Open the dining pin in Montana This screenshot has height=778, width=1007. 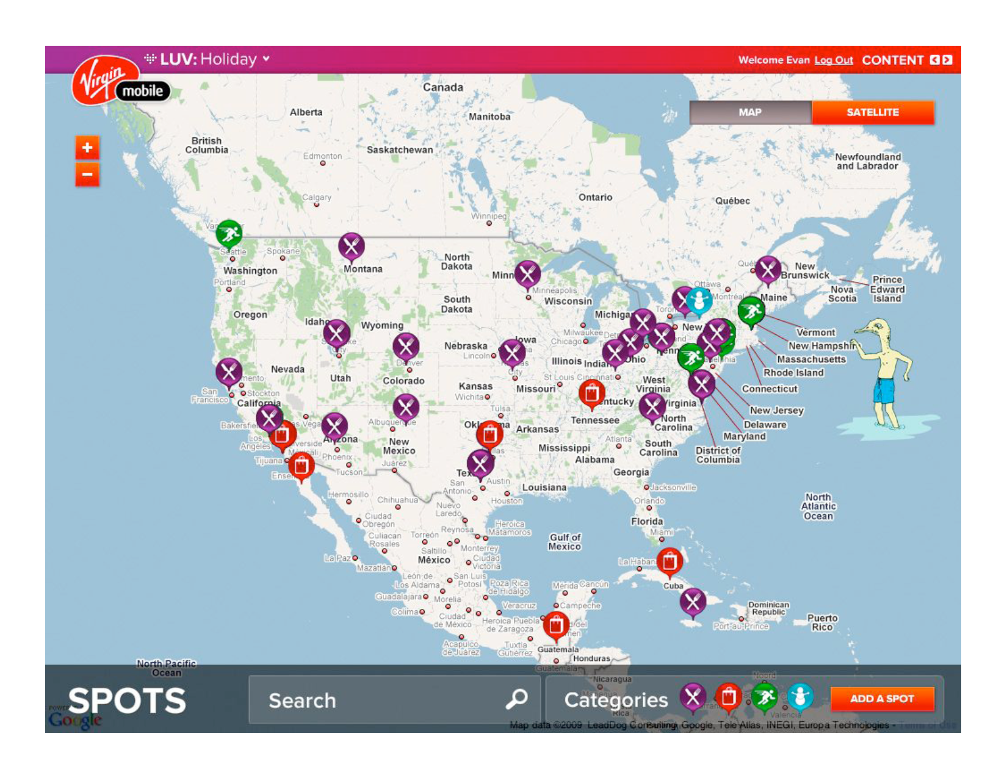coord(352,247)
